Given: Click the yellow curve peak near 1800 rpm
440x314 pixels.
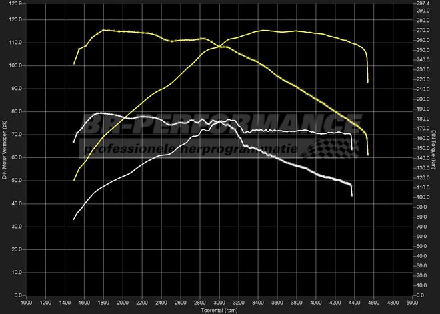Looking at the screenshot, I should [104, 30].
